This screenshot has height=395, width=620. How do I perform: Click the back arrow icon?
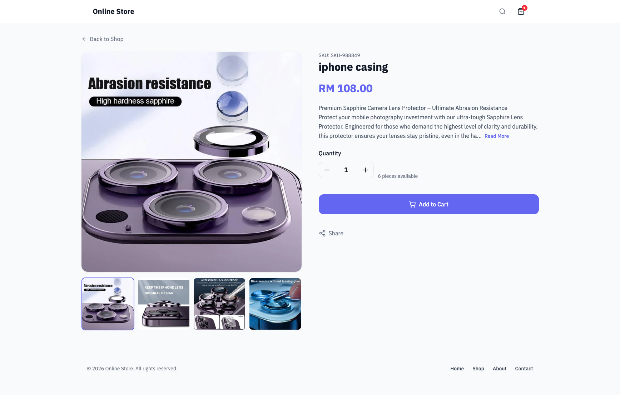click(84, 39)
